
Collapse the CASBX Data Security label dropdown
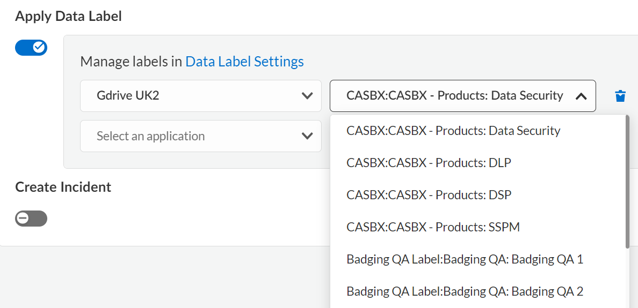click(x=462, y=96)
